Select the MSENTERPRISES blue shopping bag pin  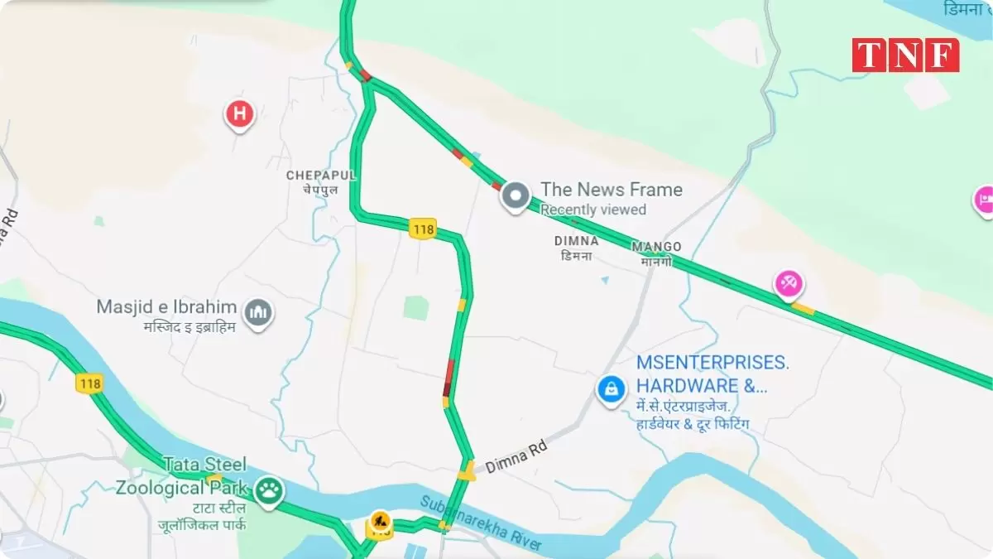(611, 388)
